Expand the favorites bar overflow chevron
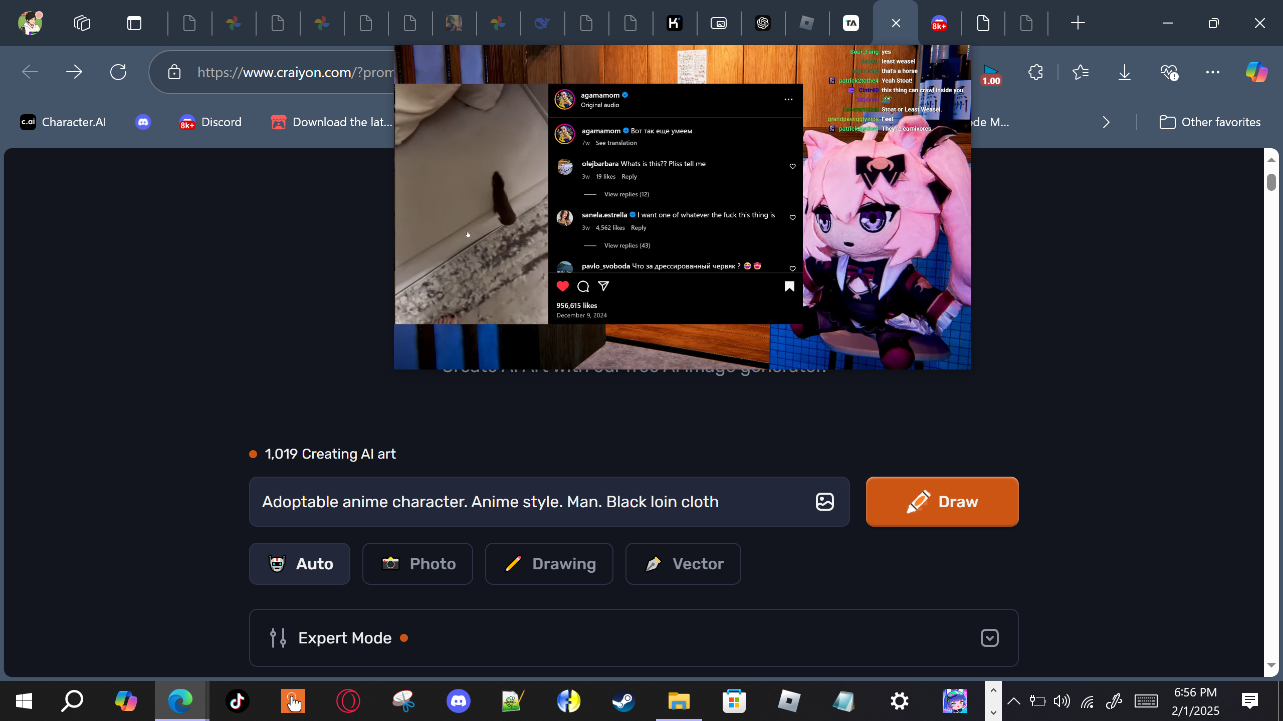Screen dimensions: 1283x721 click(x=1106, y=122)
